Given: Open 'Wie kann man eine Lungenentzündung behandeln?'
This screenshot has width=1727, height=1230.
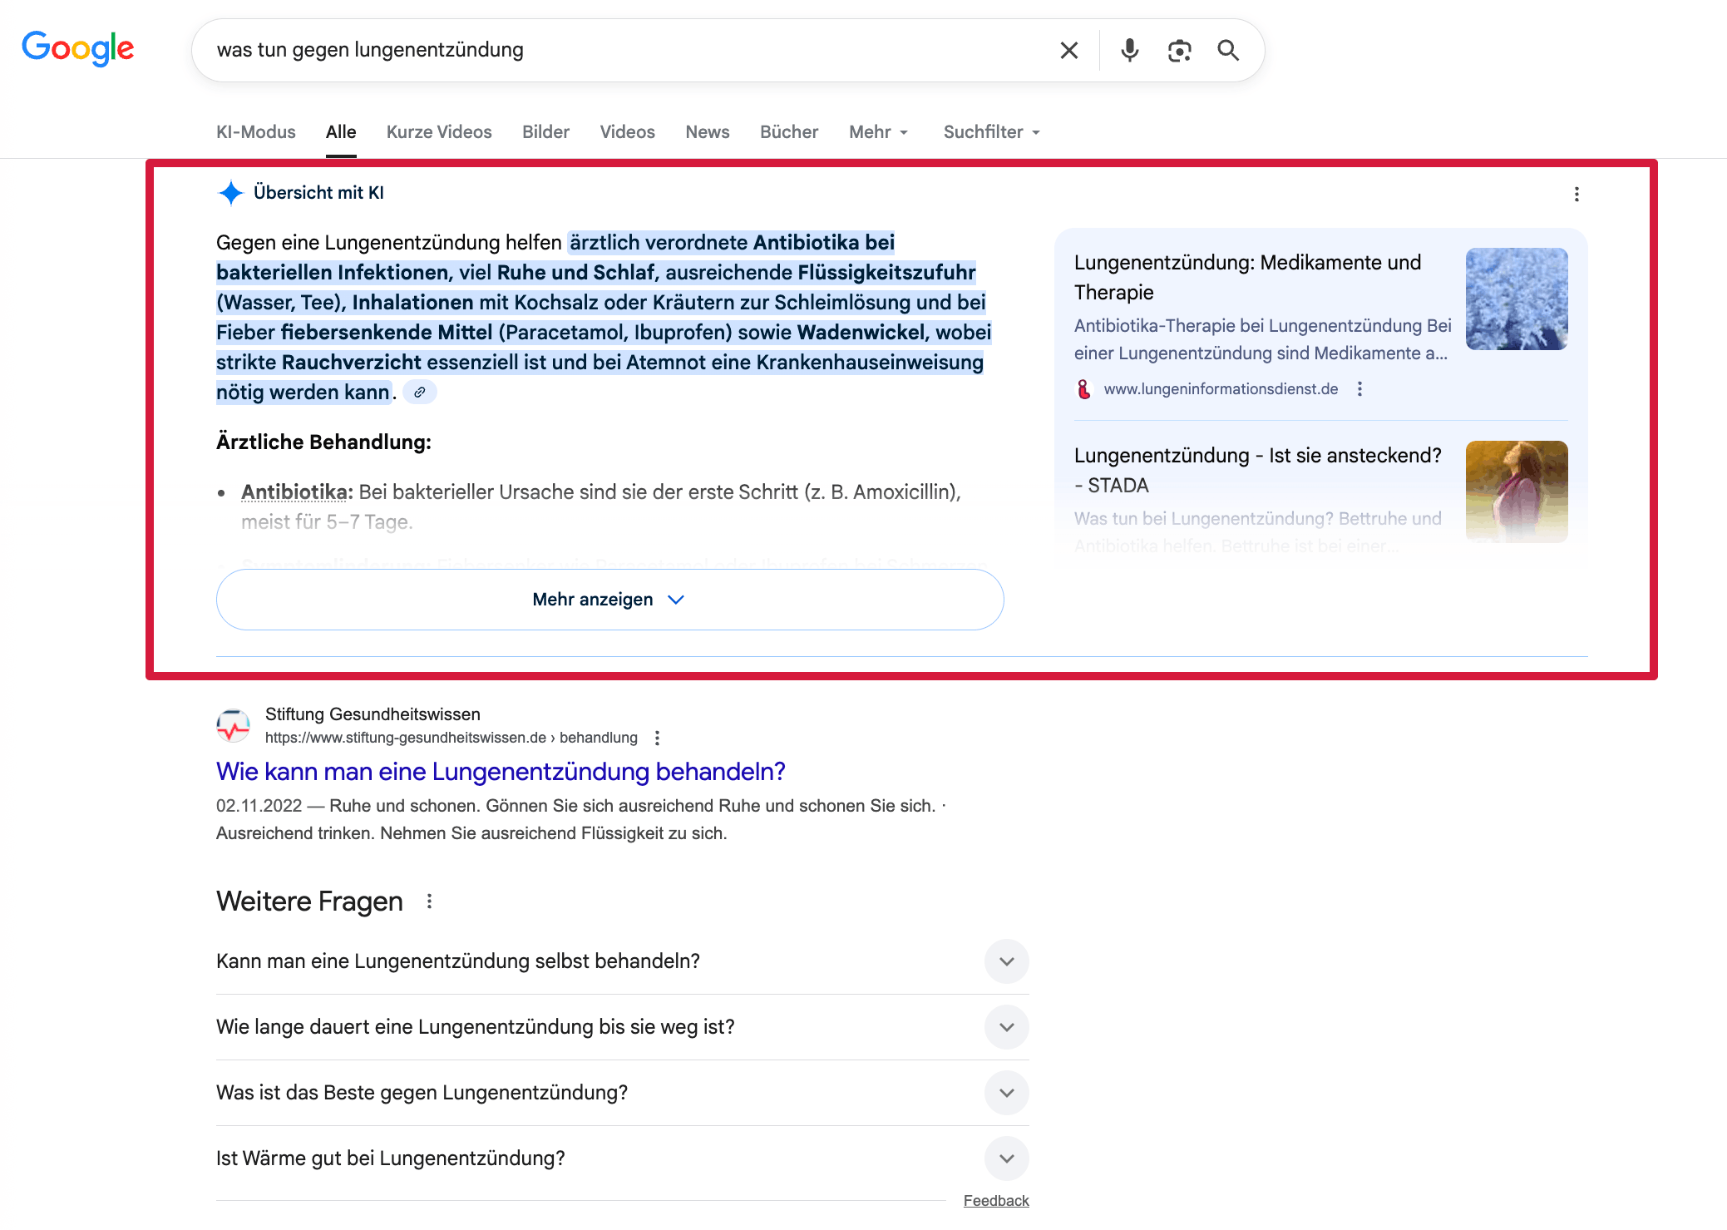Looking at the screenshot, I should tap(500, 772).
